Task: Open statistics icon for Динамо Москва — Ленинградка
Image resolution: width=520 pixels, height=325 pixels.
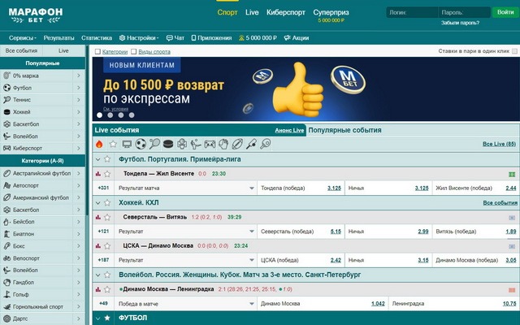Action: tap(97, 289)
